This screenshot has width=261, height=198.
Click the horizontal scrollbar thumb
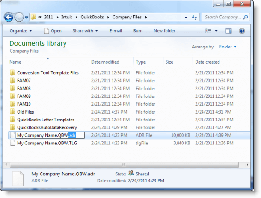[124, 165]
